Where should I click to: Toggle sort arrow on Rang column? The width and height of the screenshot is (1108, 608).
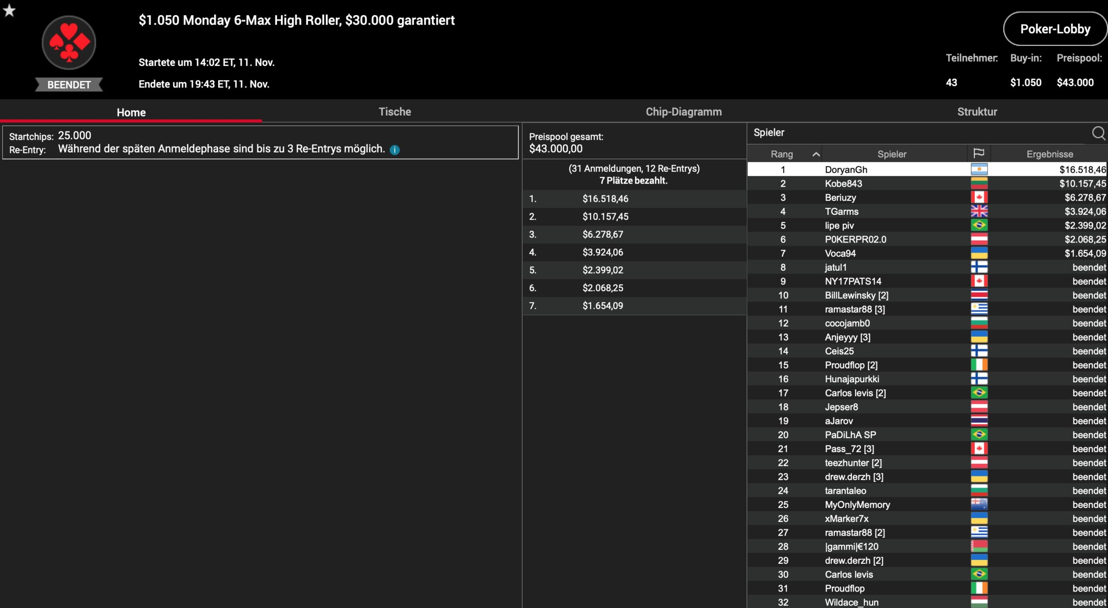[816, 154]
